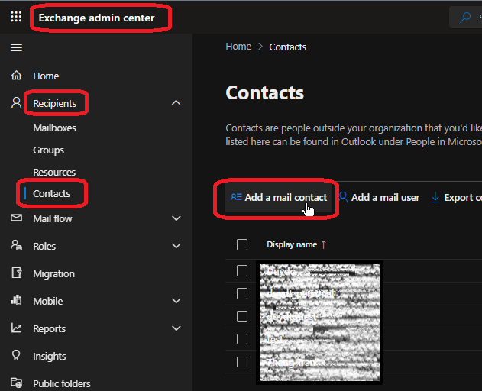482x391 pixels.
Task: Open Roles label in sidebar
Action: click(44, 246)
